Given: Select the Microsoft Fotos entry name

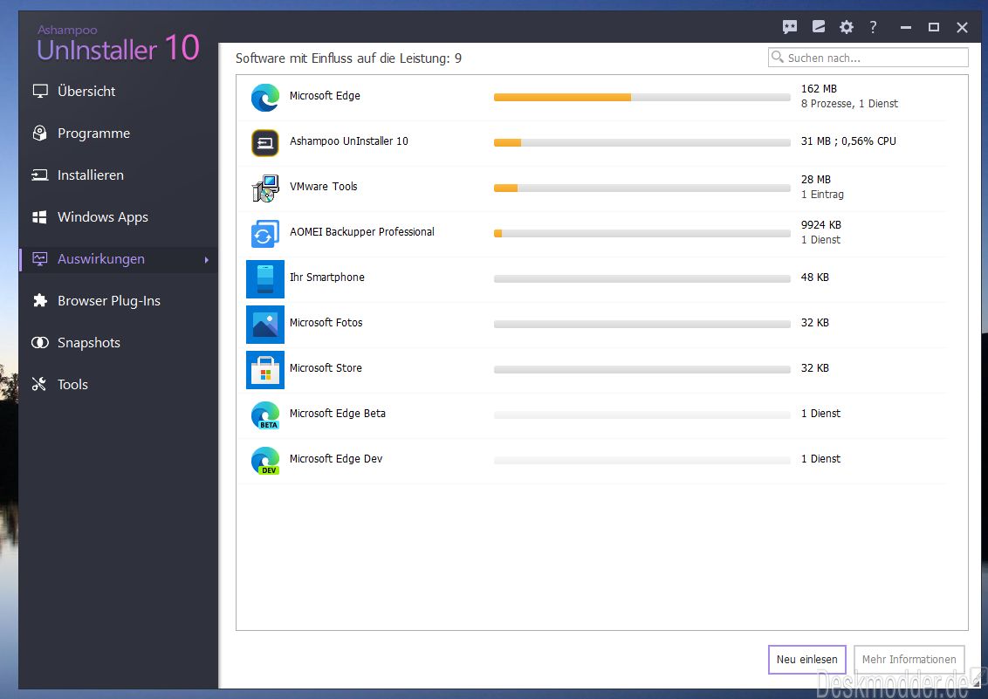Looking at the screenshot, I should point(326,322).
